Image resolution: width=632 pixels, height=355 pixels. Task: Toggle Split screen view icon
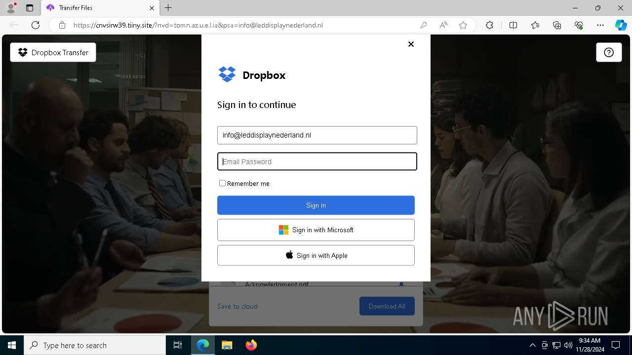(513, 25)
